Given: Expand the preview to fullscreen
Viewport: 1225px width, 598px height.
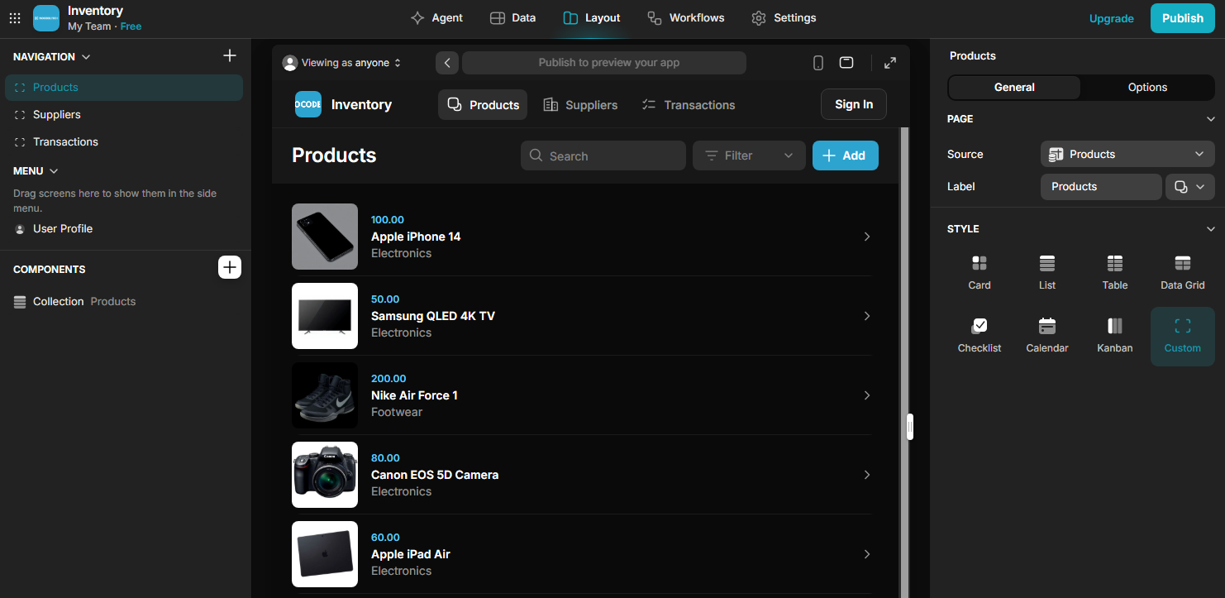Looking at the screenshot, I should coord(890,63).
